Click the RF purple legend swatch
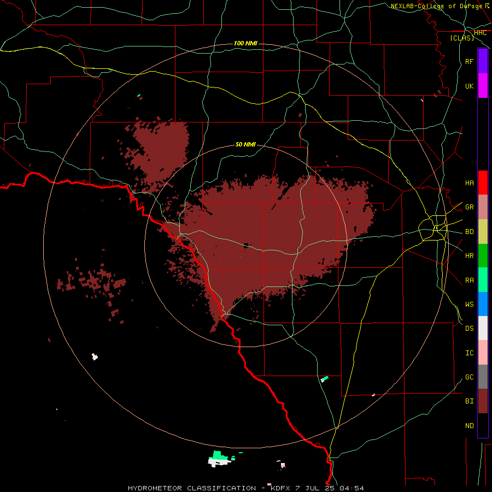Viewport: 492px width, 492px height. click(483, 61)
